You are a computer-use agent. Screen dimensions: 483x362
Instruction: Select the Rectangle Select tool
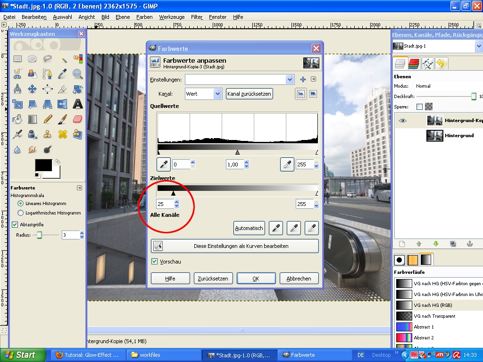click(x=17, y=58)
